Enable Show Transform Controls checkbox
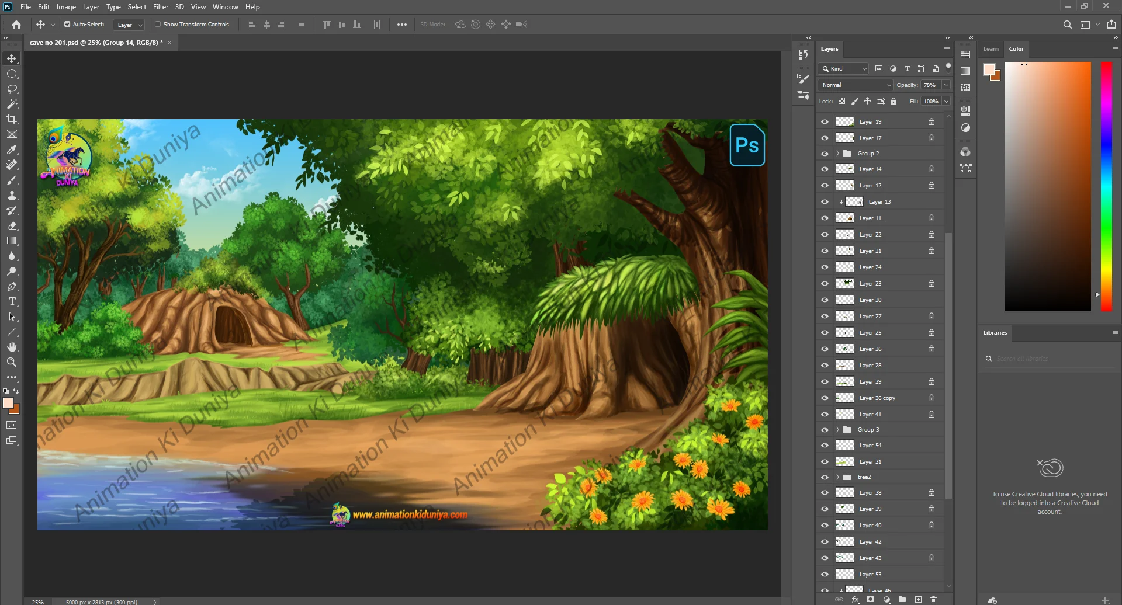 (x=158, y=25)
